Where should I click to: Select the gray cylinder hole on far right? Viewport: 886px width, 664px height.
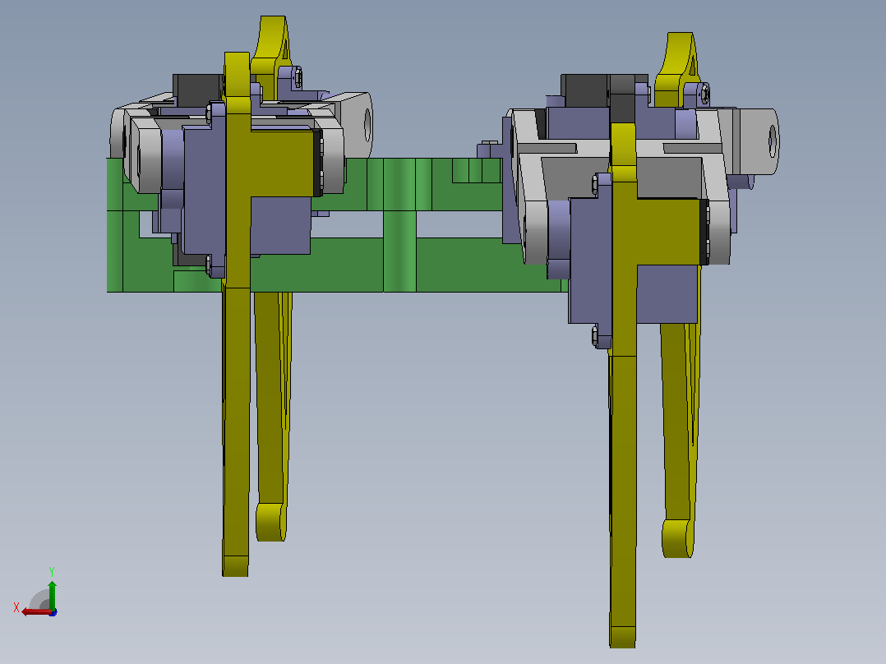click(x=773, y=141)
